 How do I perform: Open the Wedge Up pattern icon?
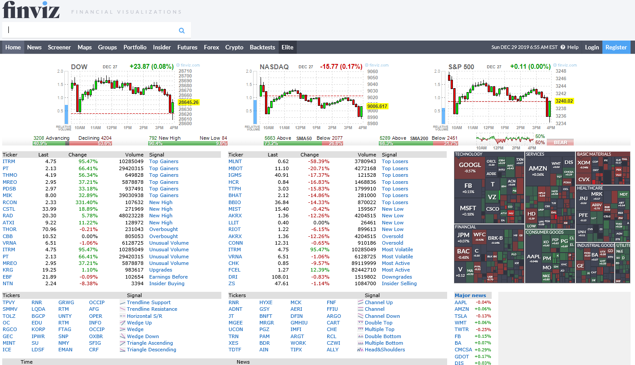click(x=123, y=323)
